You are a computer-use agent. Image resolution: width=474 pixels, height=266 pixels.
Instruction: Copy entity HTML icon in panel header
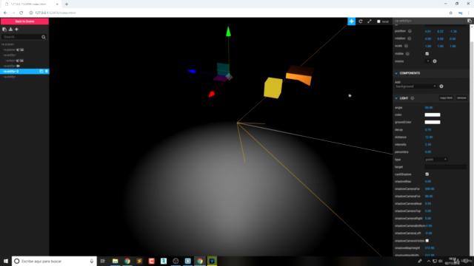(x=469, y=21)
